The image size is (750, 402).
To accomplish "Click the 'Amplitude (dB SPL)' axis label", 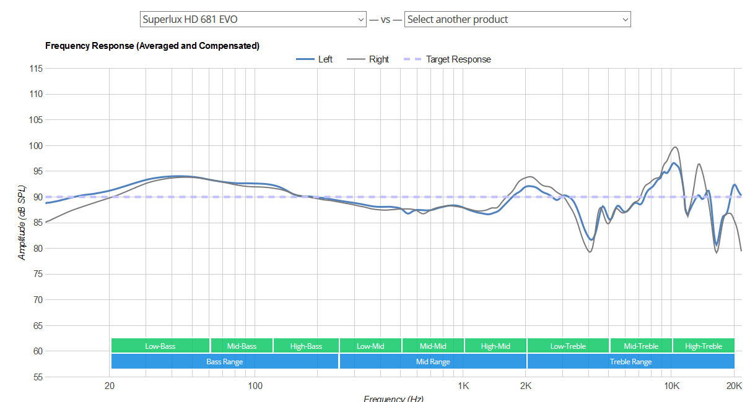I will click(x=22, y=222).
